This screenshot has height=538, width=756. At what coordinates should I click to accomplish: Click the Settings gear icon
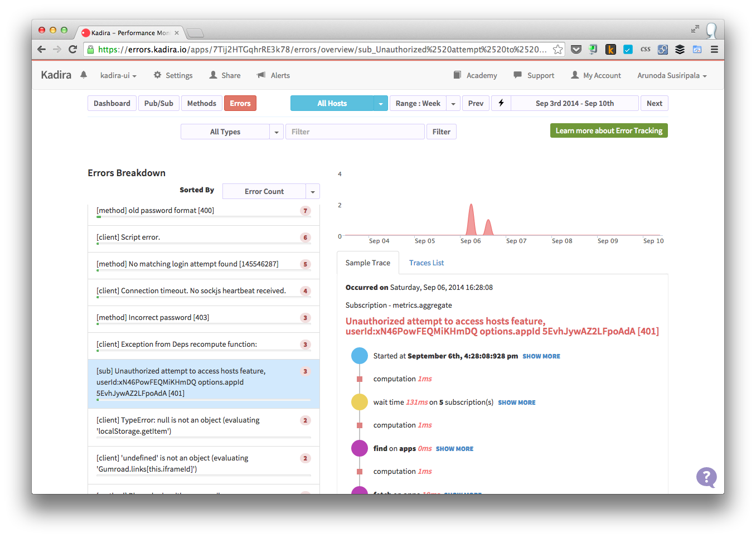click(x=158, y=75)
